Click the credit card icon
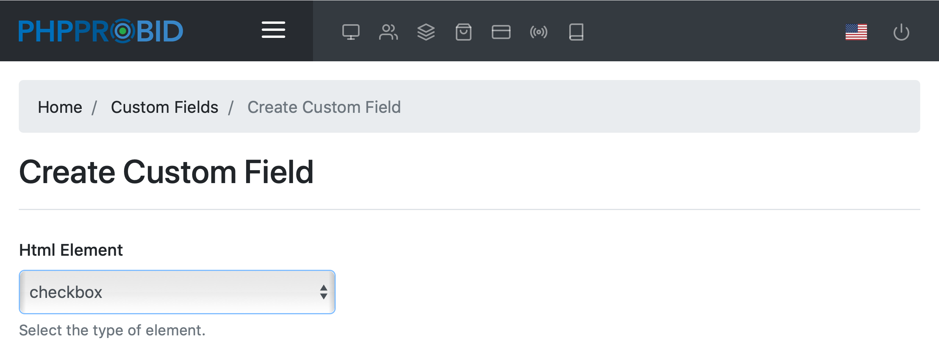This screenshot has width=939, height=342. tap(501, 32)
